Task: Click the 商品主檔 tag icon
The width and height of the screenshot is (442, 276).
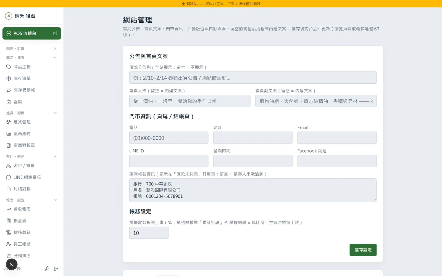Action: coord(9,67)
